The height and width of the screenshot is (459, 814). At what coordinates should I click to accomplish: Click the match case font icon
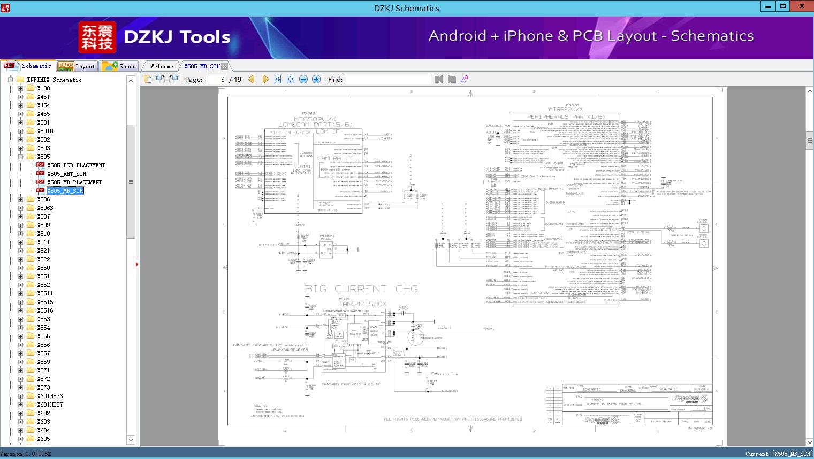pos(464,79)
